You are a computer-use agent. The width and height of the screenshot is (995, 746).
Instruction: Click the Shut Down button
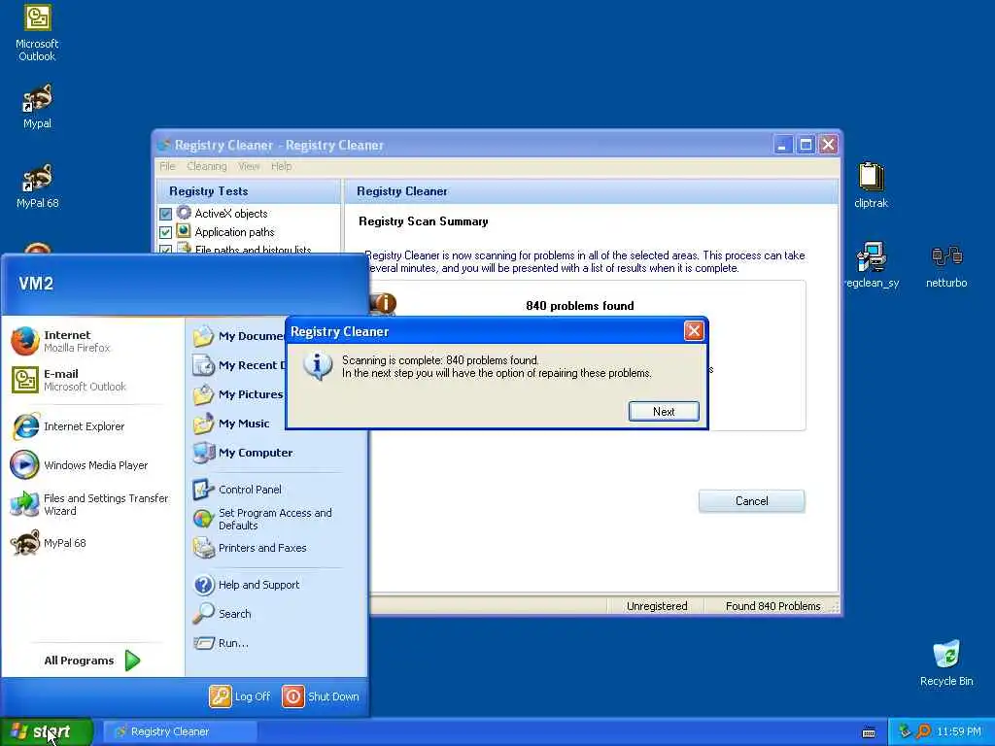[321, 696]
